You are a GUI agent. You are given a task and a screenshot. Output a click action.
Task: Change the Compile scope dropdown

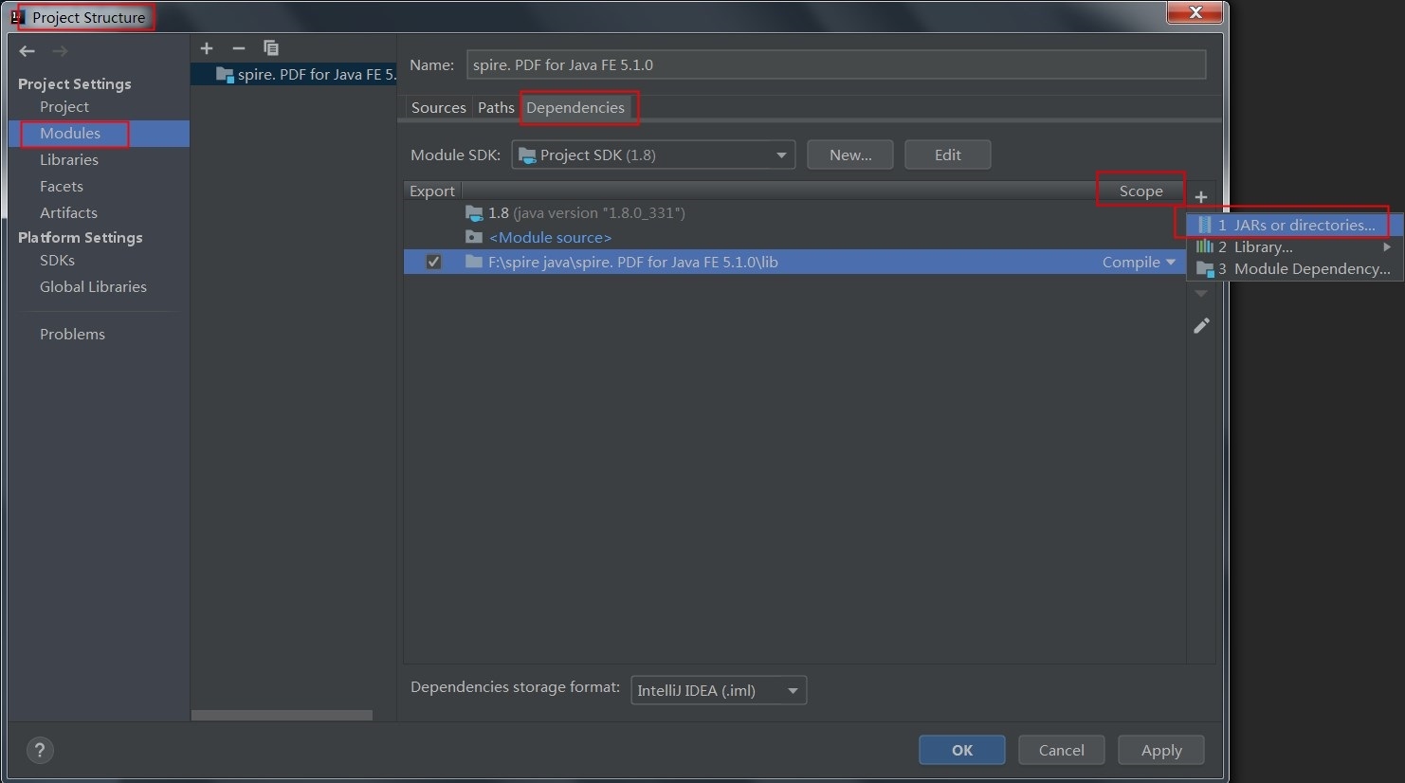click(1139, 263)
